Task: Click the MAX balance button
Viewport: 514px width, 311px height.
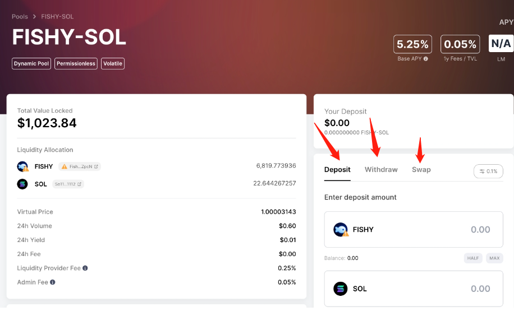Action: click(x=494, y=258)
